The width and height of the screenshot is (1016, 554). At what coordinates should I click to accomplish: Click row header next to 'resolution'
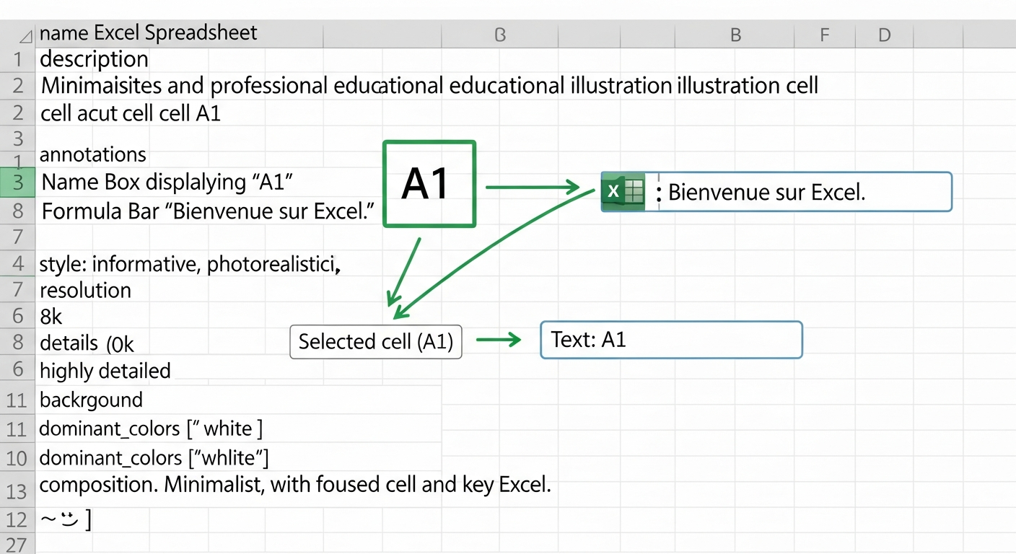coord(17,291)
